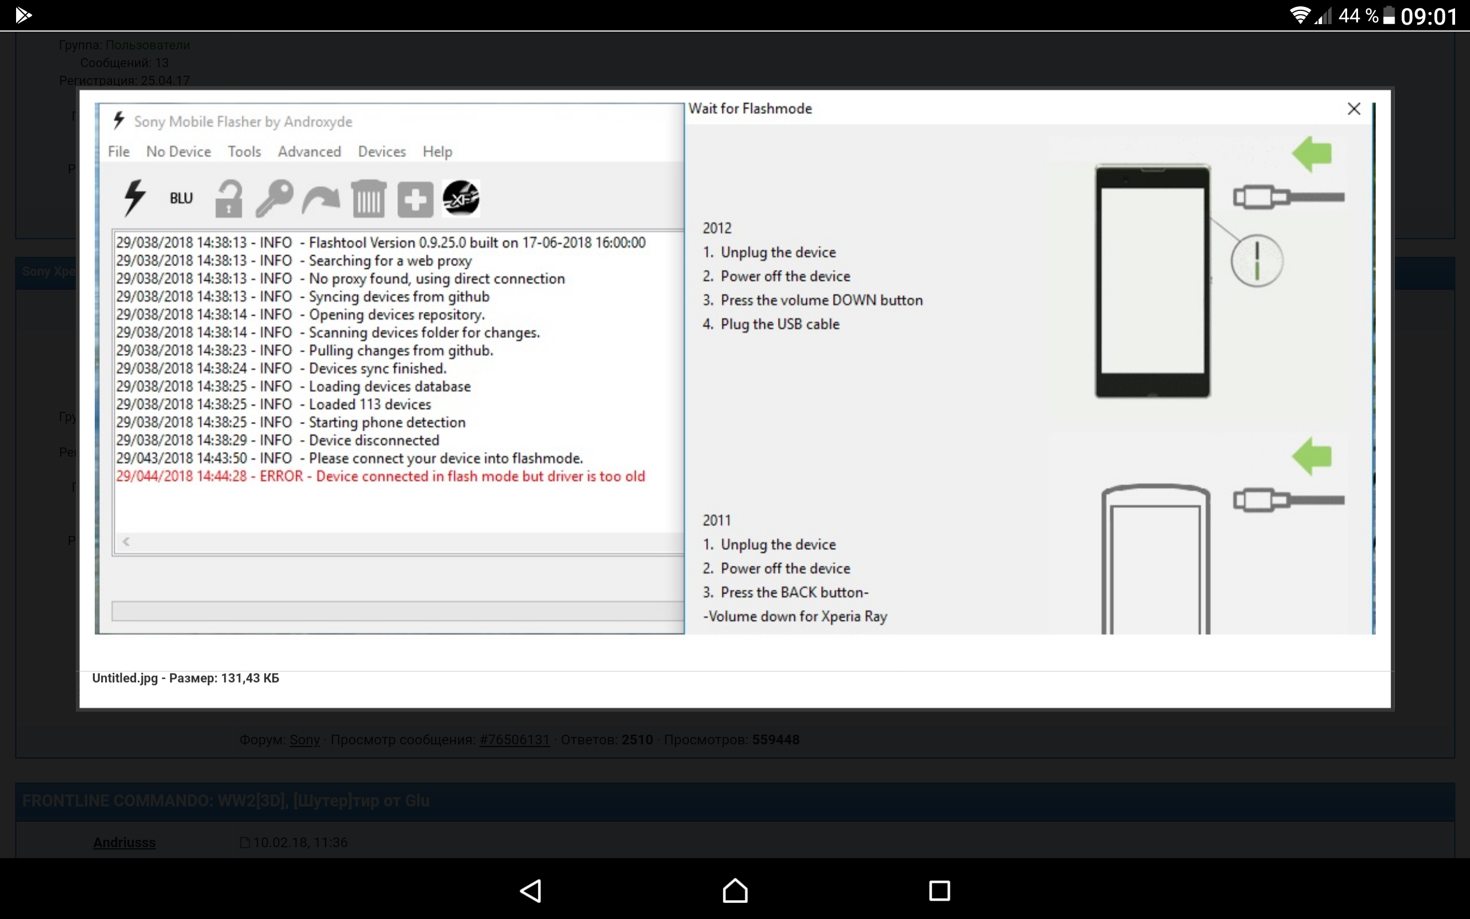Click the key icon in flasher toolbar
This screenshot has height=919, width=1470.
[274, 198]
